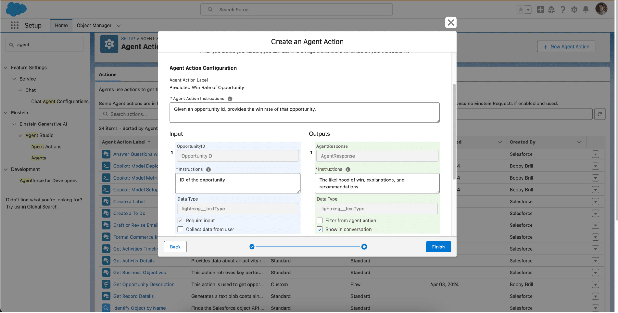Image resolution: width=618 pixels, height=313 pixels.
Task: Click the refresh icon next to actions search
Action: pos(599,114)
